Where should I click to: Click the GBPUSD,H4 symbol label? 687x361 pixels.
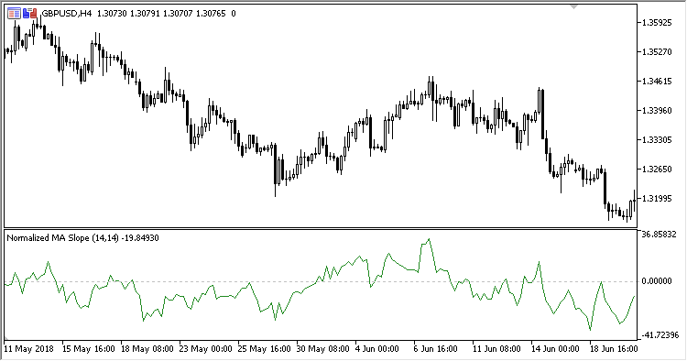tap(67, 14)
